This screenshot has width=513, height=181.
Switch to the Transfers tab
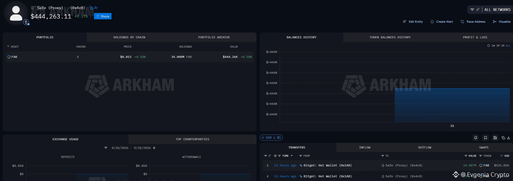click(297, 148)
